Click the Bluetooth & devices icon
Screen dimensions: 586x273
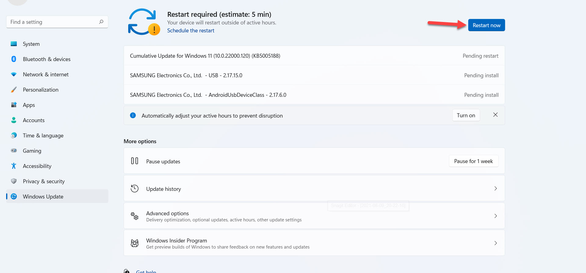pyautogui.click(x=14, y=59)
